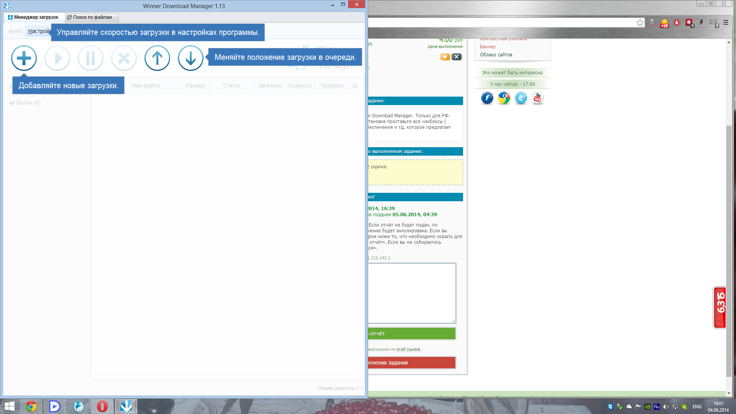Click Winner Download Manager taskbar icon
This screenshot has width=736, height=414.
tap(126, 406)
